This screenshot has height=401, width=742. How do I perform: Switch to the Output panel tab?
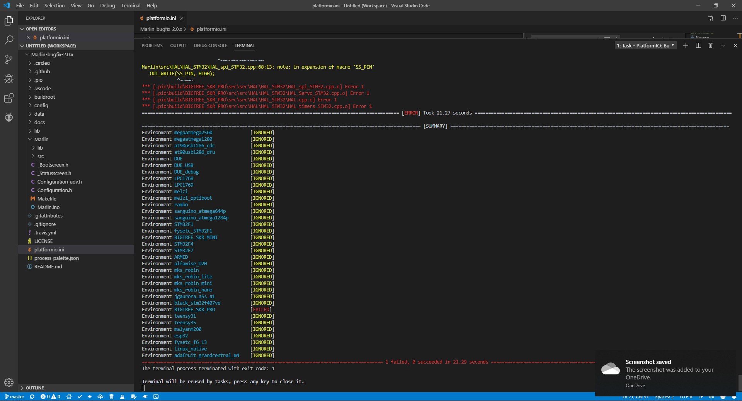point(178,45)
